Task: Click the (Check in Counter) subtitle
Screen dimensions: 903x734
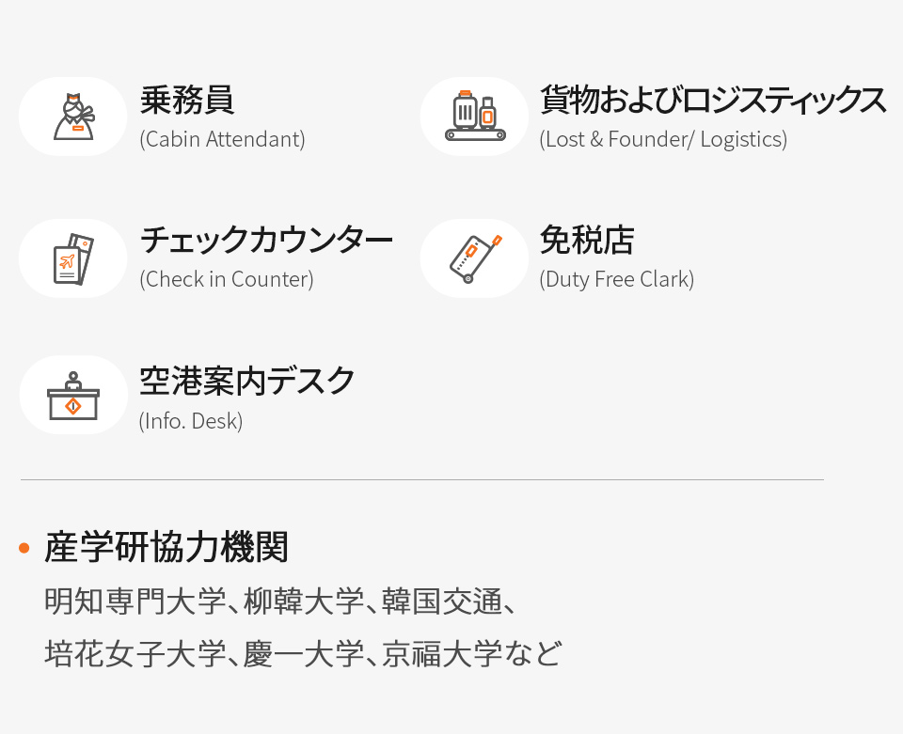Action: point(227,279)
